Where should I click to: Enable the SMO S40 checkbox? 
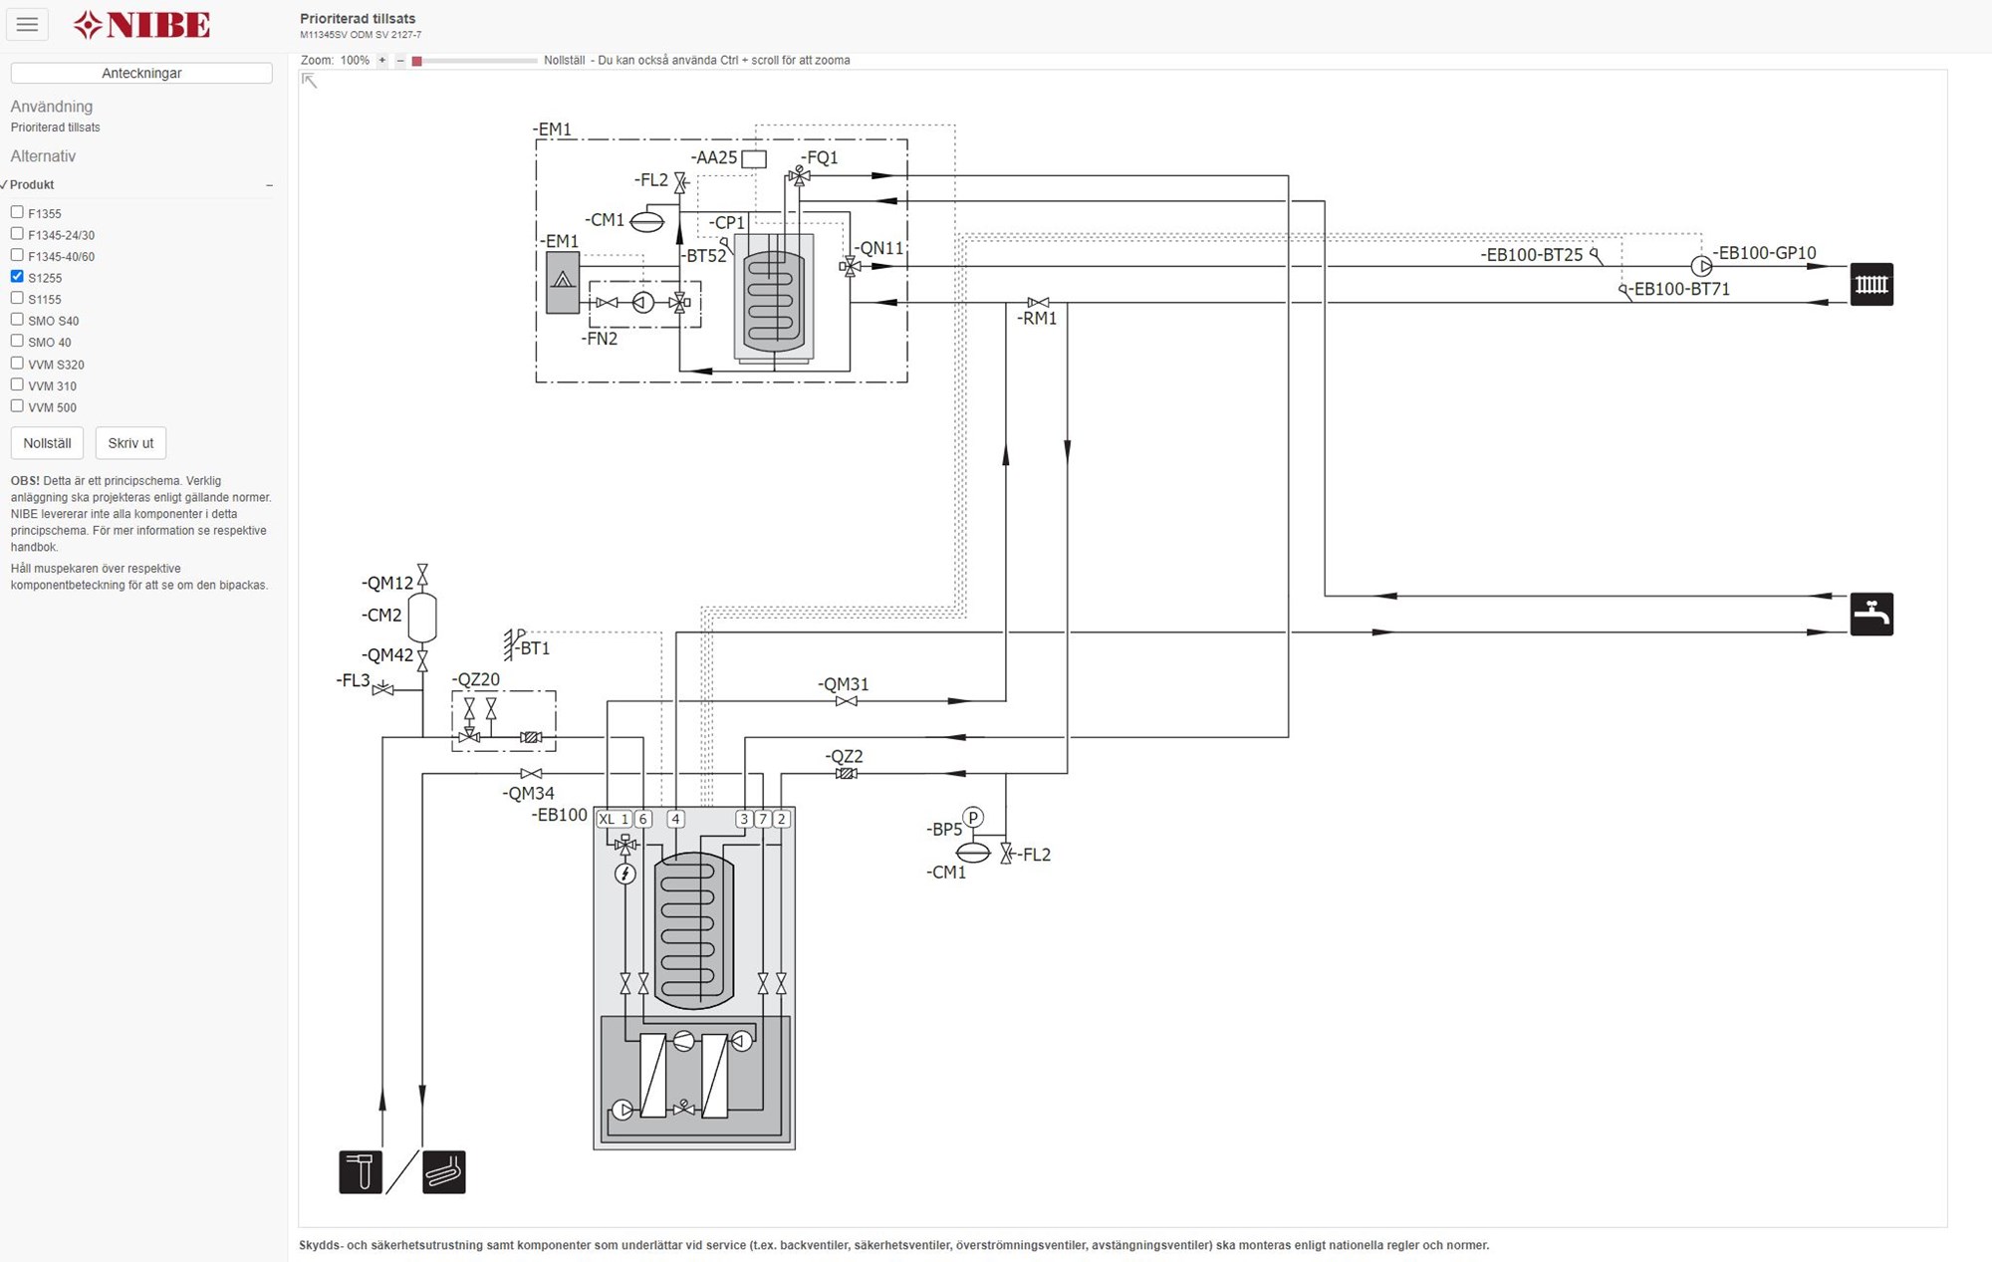click(x=17, y=320)
